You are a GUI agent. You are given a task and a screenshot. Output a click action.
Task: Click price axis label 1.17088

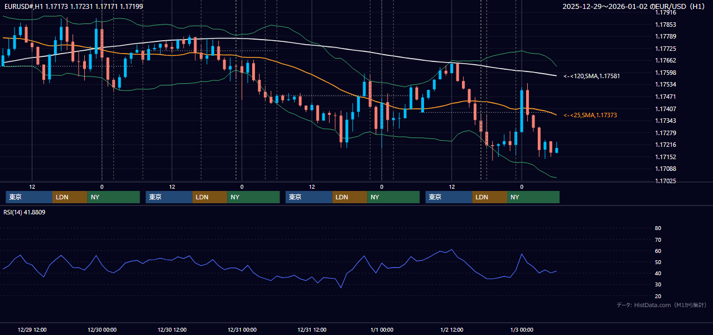pyautogui.click(x=665, y=169)
